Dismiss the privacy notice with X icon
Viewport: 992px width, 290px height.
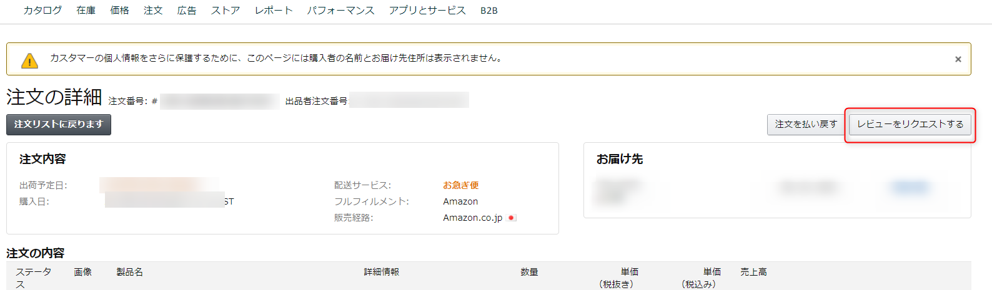click(x=958, y=59)
